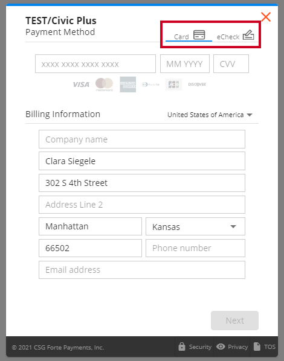Image resolution: width=284 pixels, height=361 pixels.
Task: Click the Mastercard logo
Action: [x=104, y=85]
